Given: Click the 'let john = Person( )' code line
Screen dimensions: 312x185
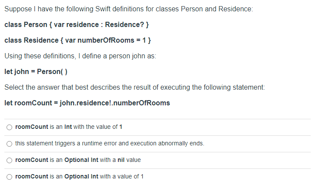Looking at the screenshot, I should pos(36,72).
